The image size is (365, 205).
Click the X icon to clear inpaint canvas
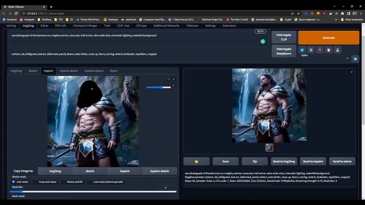coord(173,80)
